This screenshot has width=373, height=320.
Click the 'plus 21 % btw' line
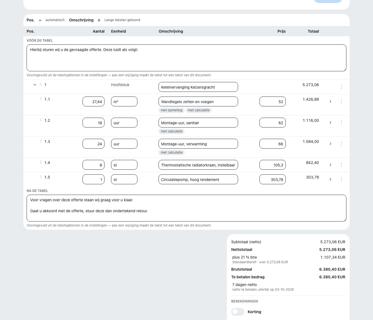244,257
